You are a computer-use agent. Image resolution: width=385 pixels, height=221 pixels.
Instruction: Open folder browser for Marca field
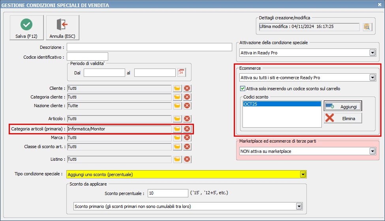coord(177,137)
